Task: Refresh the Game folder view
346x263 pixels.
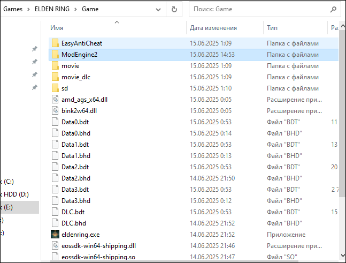Action: pyautogui.click(x=174, y=9)
